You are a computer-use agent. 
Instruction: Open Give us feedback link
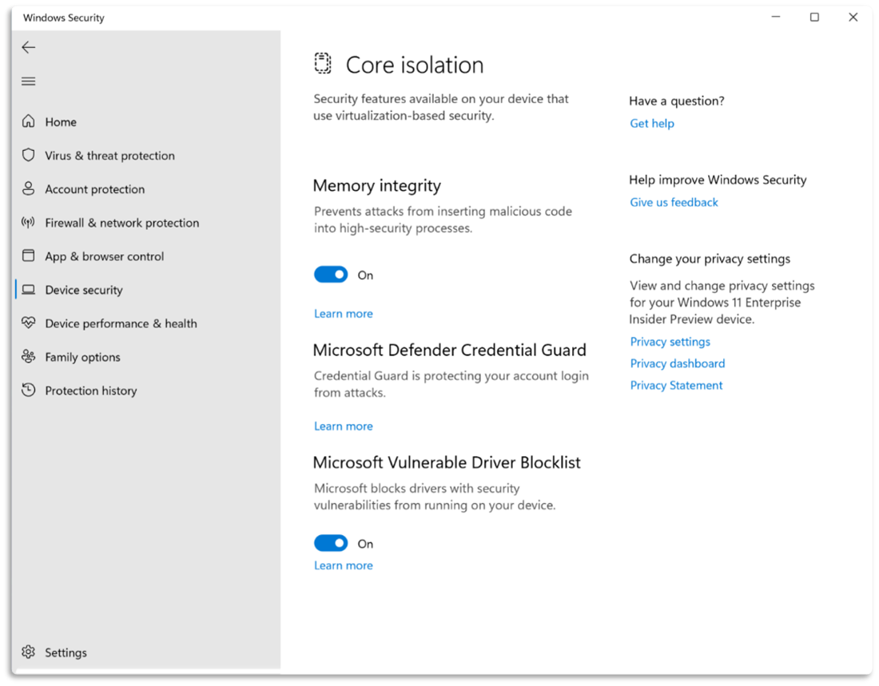pyautogui.click(x=674, y=202)
